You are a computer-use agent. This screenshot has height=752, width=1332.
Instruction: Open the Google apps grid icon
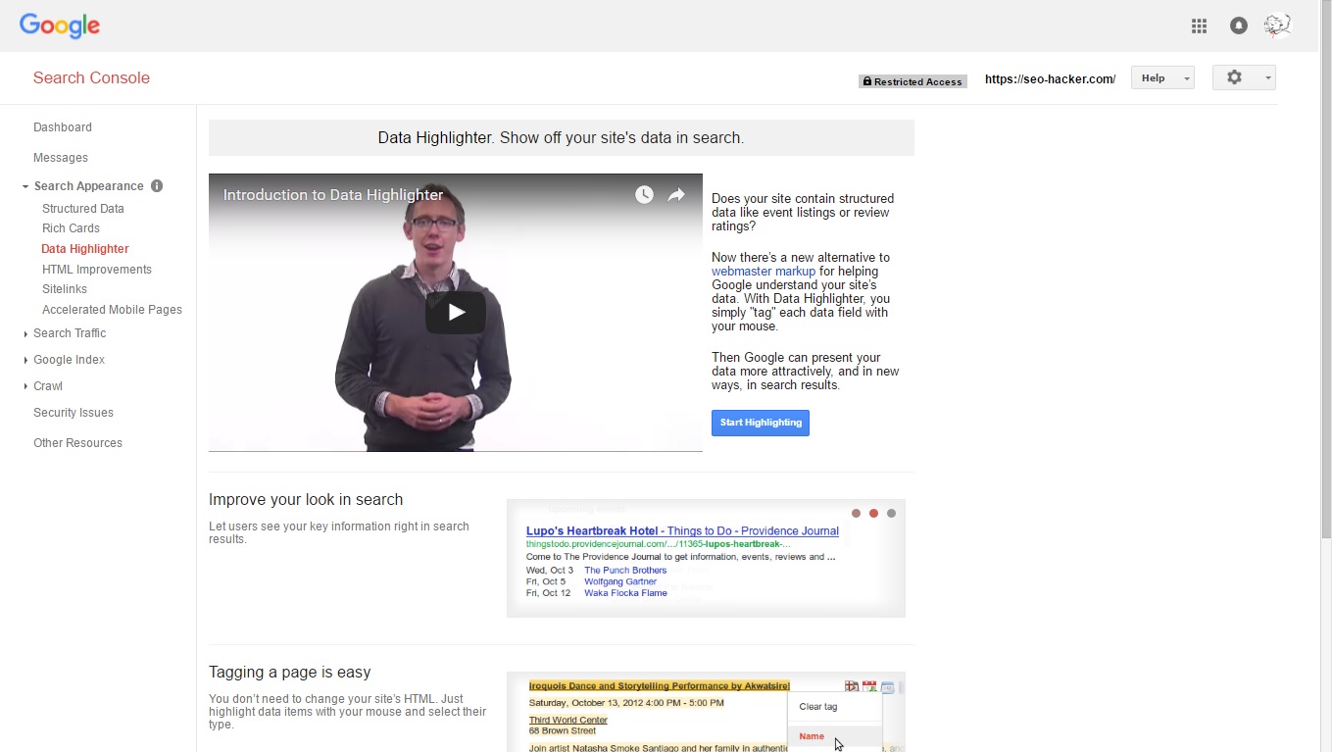1199,26
